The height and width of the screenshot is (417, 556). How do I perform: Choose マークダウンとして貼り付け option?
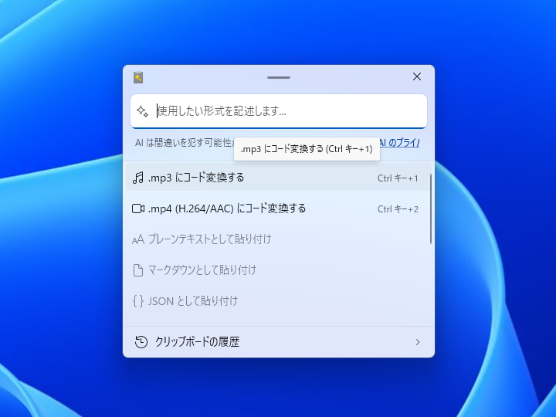click(278, 270)
